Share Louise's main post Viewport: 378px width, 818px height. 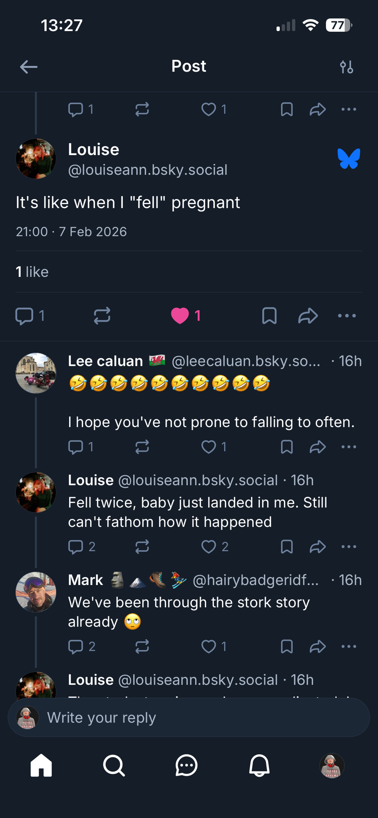coord(308,316)
